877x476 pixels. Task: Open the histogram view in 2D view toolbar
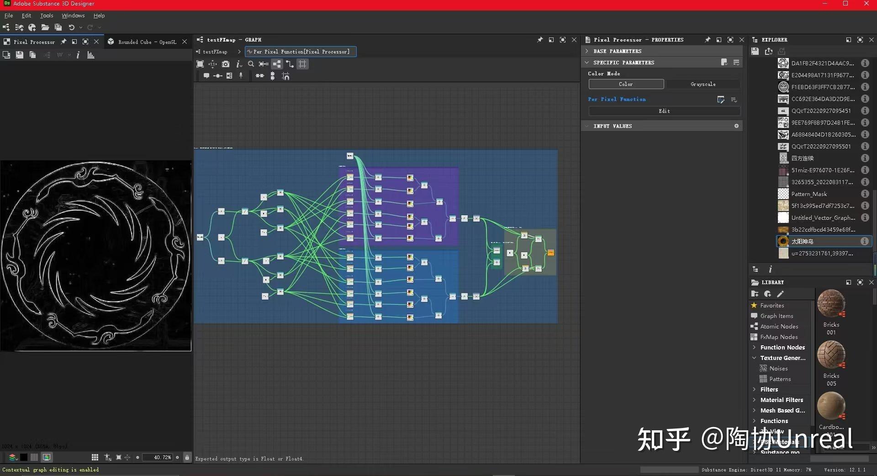[x=90, y=55]
